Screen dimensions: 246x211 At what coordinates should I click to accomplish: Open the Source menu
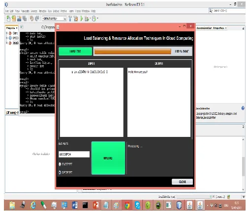[x=34, y=11]
